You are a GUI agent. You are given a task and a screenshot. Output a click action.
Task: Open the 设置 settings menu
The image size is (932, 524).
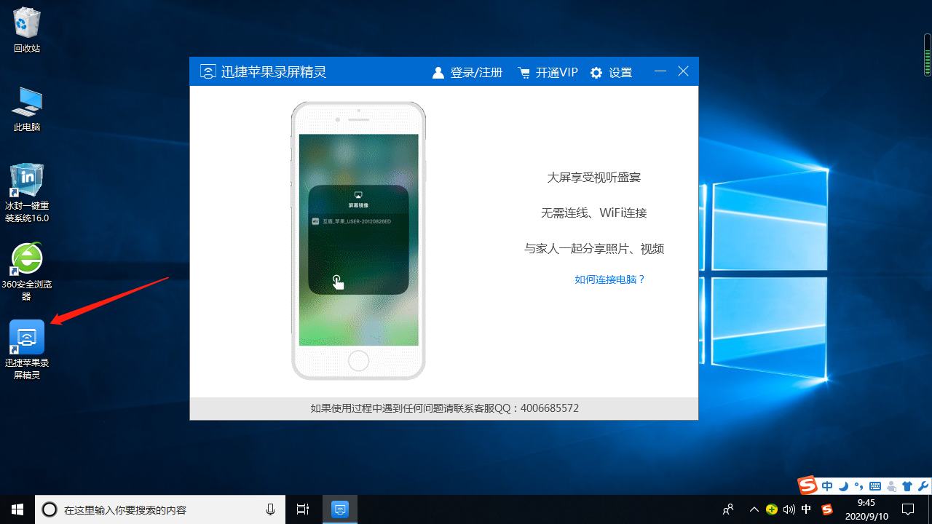(x=611, y=72)
